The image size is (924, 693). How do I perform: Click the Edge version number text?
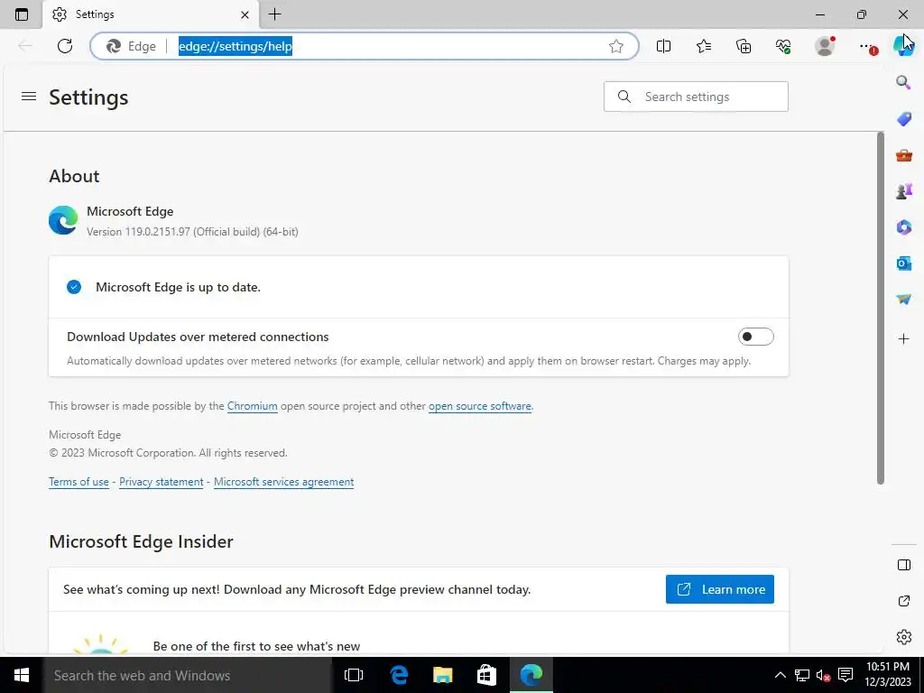coord(192,232)
